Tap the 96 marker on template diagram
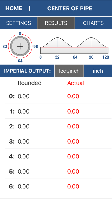The width and height of the screenshot is (112, 199). [91, 57]
